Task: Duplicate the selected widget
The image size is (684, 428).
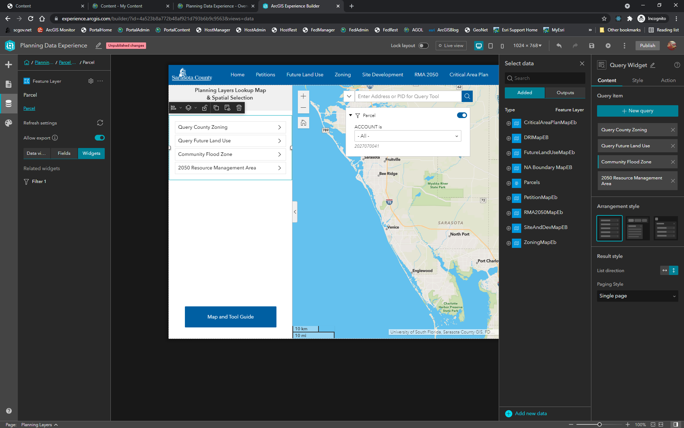Action: (x=216, y=108)
